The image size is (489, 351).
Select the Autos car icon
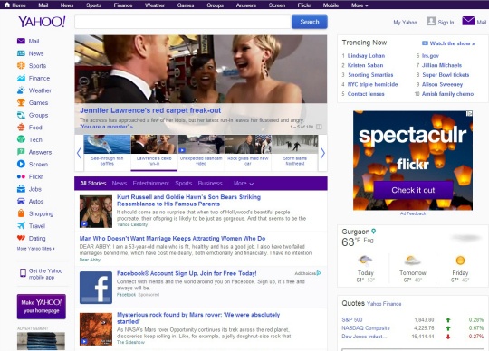21,201
